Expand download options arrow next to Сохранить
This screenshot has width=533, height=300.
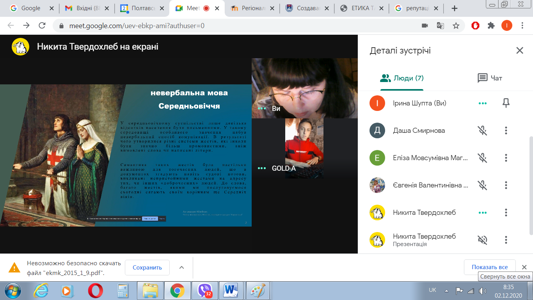pos(181,268)
